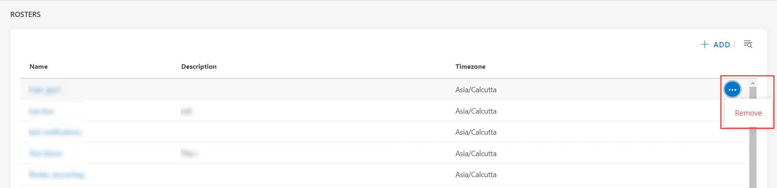Click the gray vertical scrollbar thumb
Viewport: 777px width, 188px height.
click(753, 137)
